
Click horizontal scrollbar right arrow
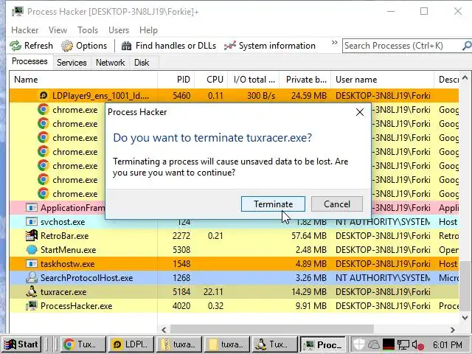coord(452,330)
